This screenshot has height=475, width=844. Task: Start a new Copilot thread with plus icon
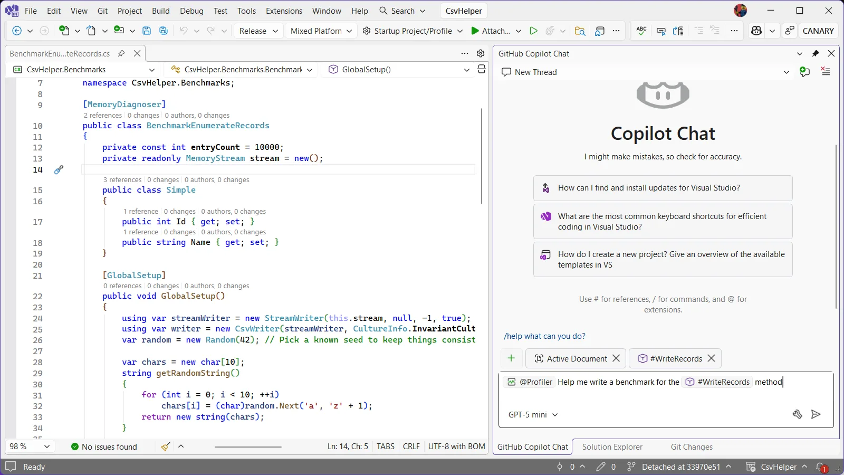tap(804, 72)
